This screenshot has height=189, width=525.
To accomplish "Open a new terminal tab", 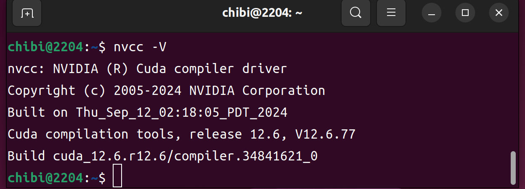I will pos(27,13).
